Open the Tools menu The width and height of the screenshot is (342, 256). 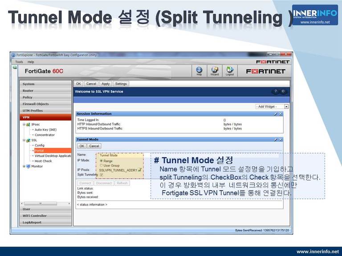(x=19, y=62)
